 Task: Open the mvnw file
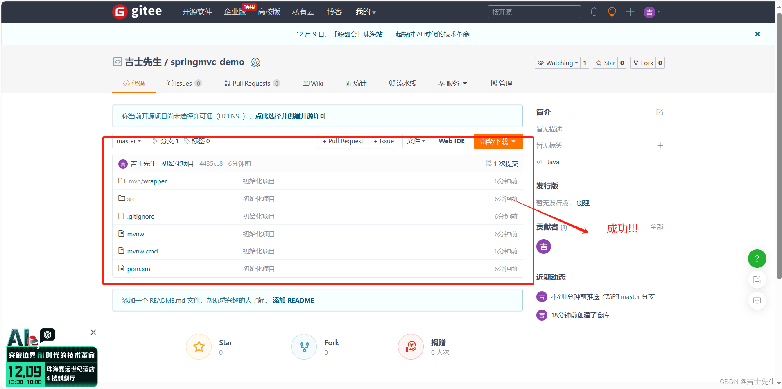(x=136, y=234)
